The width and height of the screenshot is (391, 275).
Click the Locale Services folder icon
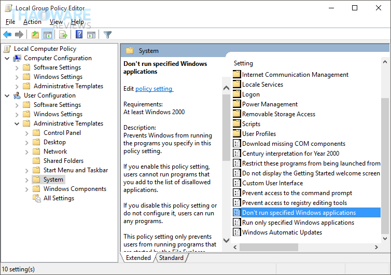[236, 85]
